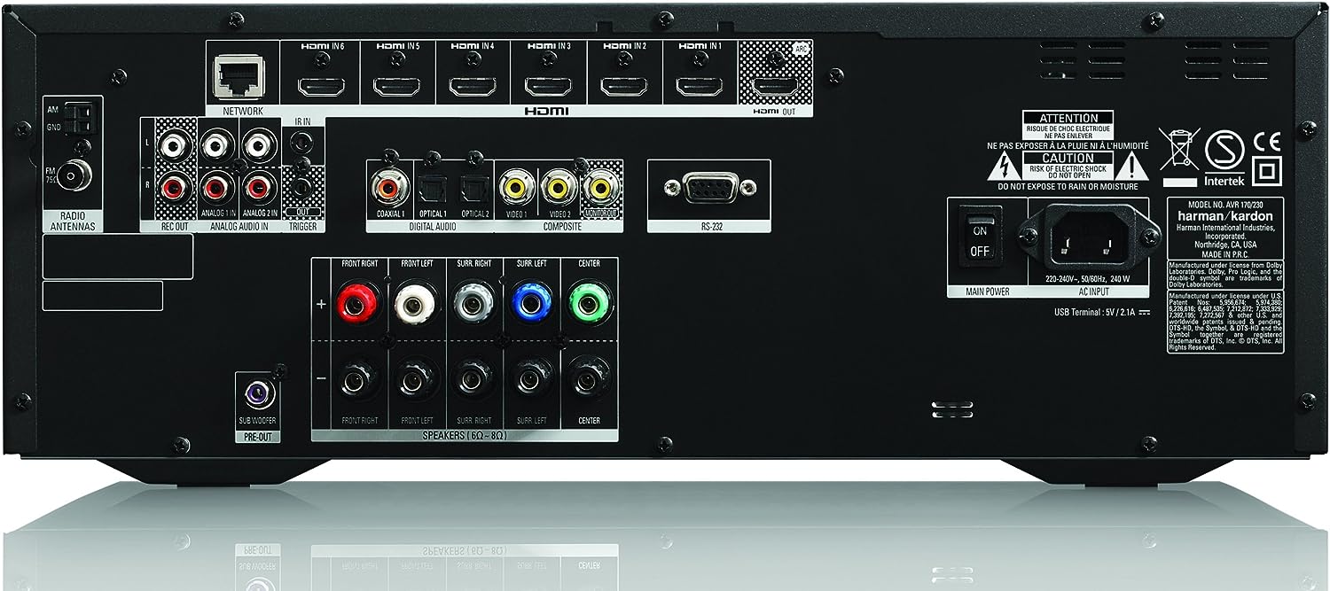Select the IR IN jack
This screenshot has height=591, width=1330.
click(303, 142)
